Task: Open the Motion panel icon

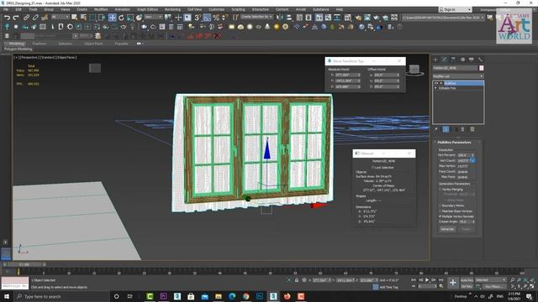Action: tap(462, 60)
